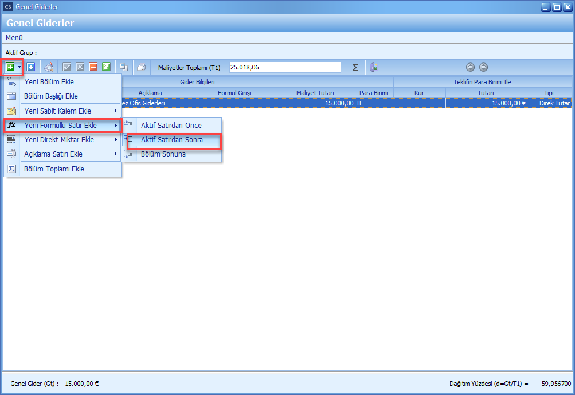Click the Maliyet Tutarı column header
This screenshot has width=575, height=395.
[315, 93]
